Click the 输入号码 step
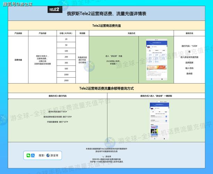Viewport: 213px width, 174px height. [189, 68]
